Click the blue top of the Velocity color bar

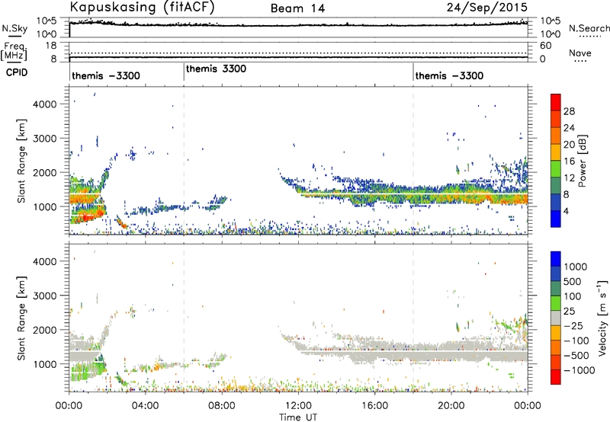[x=556, y=259]
